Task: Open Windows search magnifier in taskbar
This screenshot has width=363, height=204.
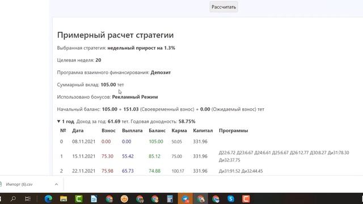Action: pyautogui.click(x=13, y=199)
